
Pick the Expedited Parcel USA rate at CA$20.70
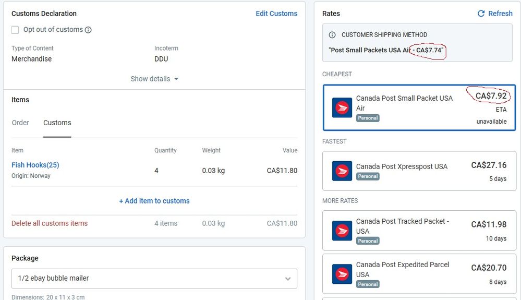pyautogui.click(x=419, y=274)
